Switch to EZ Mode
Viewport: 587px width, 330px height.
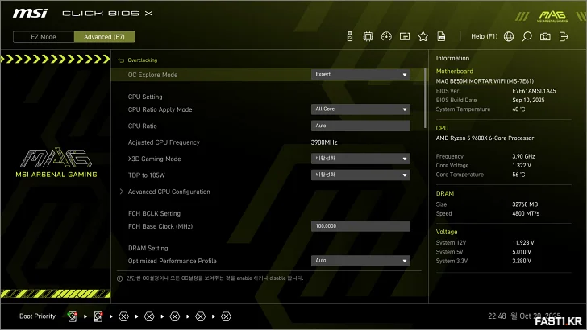(x=44, y=37)
